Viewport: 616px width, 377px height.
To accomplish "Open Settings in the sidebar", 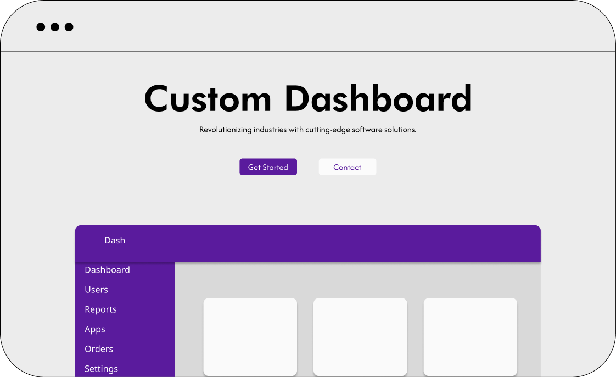I will tap(101, 369).
